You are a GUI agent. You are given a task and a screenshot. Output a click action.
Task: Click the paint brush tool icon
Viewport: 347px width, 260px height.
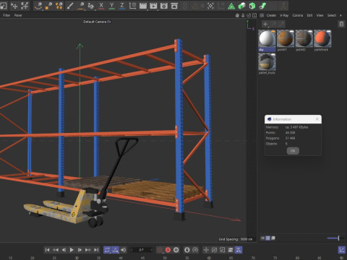pyautogui.click(x=70, y=6)
